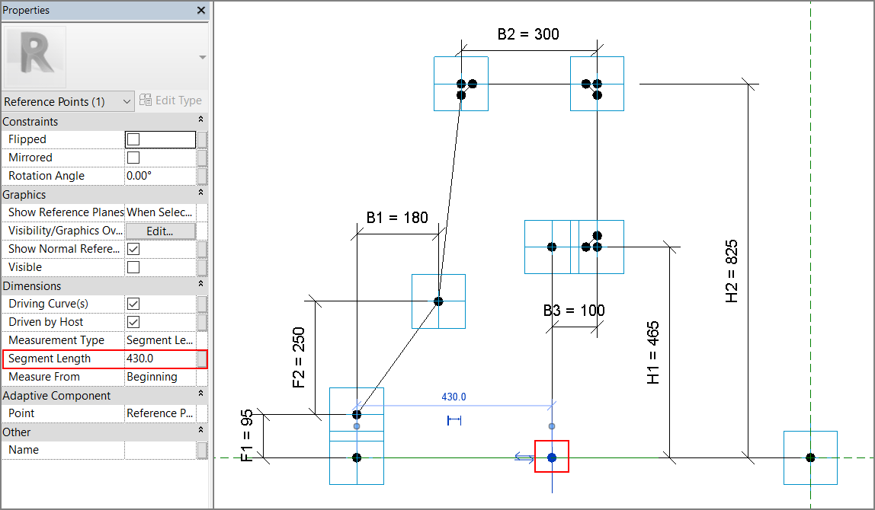Click associate parameter button for Rotation Angle
The image size is (875, 510).
(203, 176)
